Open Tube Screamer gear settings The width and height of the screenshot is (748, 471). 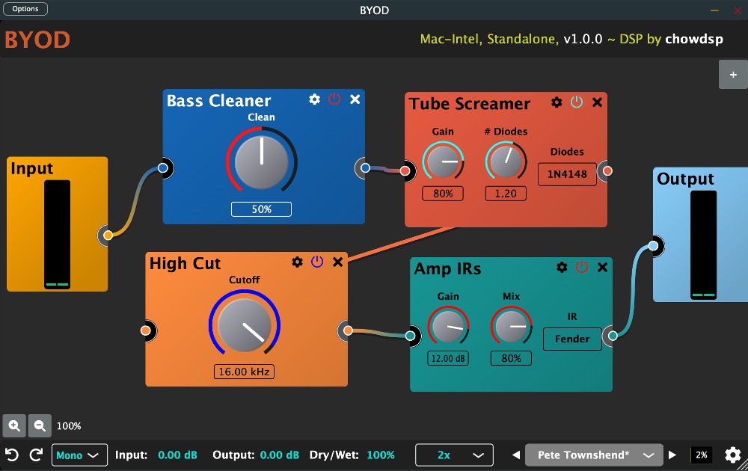pos(557,102)
